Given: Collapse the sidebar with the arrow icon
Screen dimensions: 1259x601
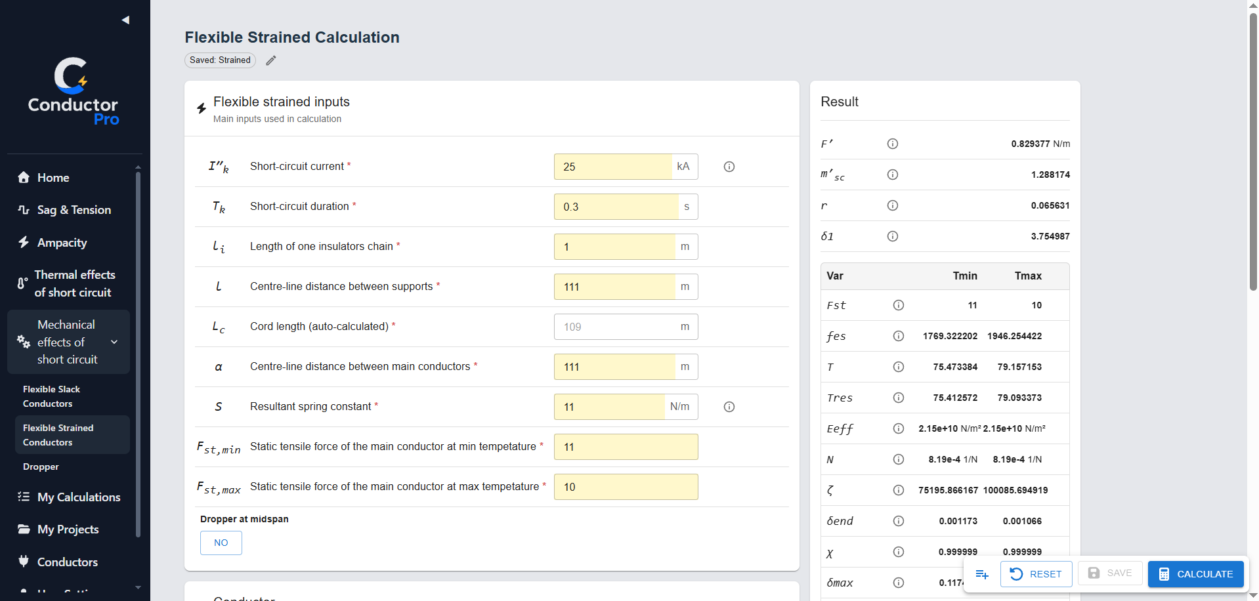Looking at the screenshot, I should coord(125,20).
